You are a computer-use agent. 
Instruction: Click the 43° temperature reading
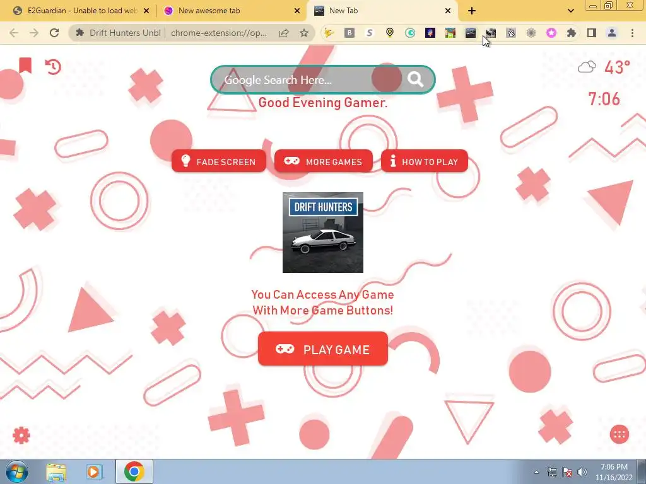(x=617, y=67)
